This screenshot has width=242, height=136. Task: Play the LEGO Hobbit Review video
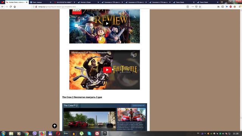107,23
